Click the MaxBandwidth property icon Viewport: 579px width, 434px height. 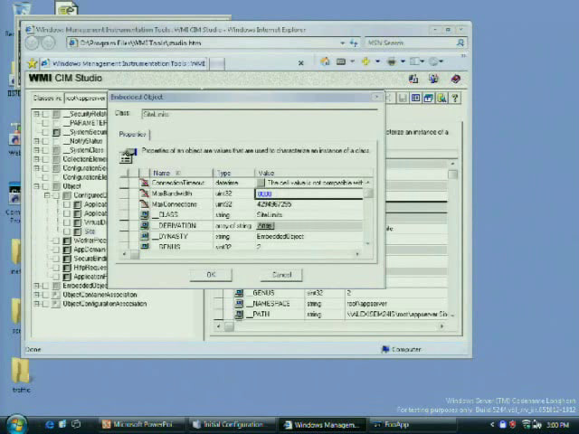tap(145, 193)
